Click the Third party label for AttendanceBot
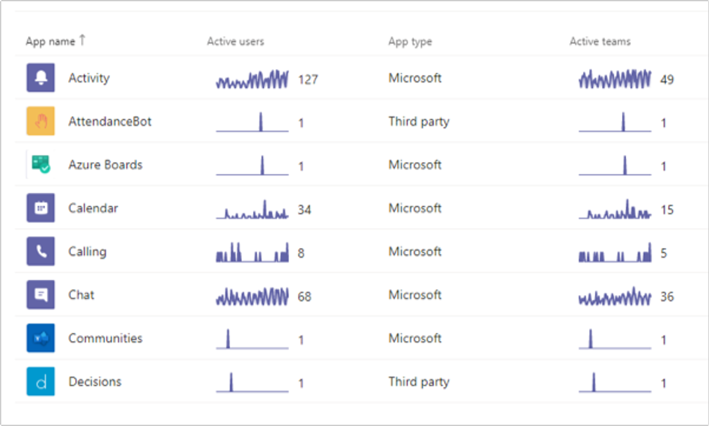Image resolution: width=709 pixels, height=426 pixels. coord(419,121)
